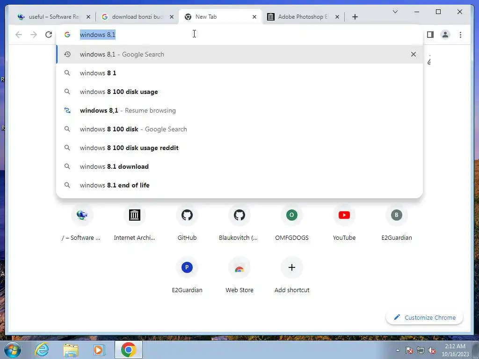Click the Google icon in address bar
This screenshot has height=359, width=479.
click(67, 35)
